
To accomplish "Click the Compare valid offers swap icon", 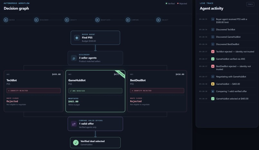I will (74, 124).
